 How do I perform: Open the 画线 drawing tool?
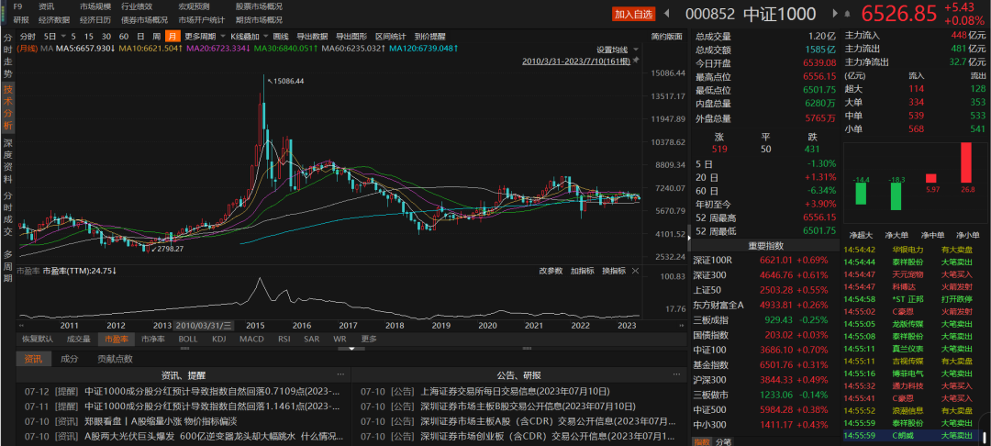pyautogui.click(x=281, y=36)
